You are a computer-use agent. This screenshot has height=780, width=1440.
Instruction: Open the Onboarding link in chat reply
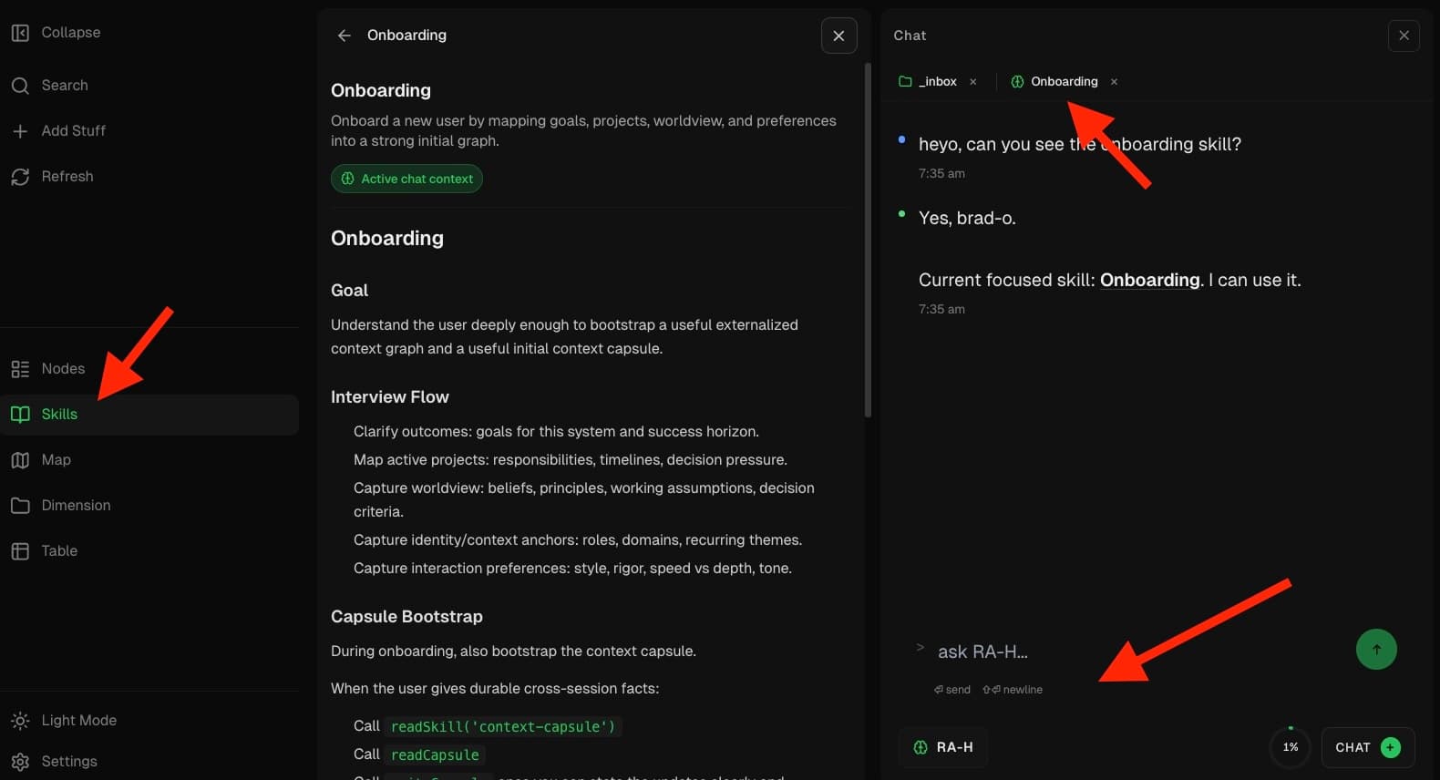point(1149,281)
